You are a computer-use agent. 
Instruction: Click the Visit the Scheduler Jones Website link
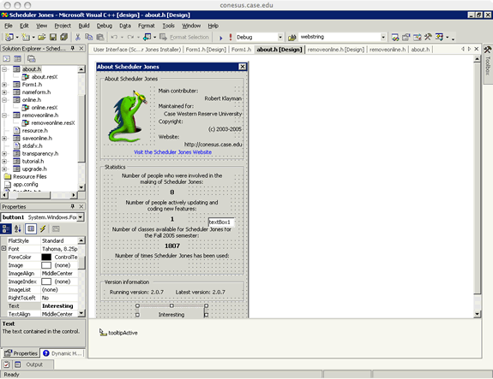tap(172, 152)
